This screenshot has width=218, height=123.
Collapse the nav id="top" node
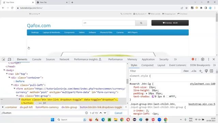pyautogui.click(x=7, y=74)
